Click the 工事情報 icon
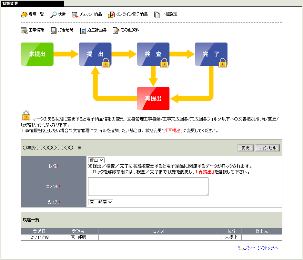This screenshot has height=260, width=303. click(24, 31)
